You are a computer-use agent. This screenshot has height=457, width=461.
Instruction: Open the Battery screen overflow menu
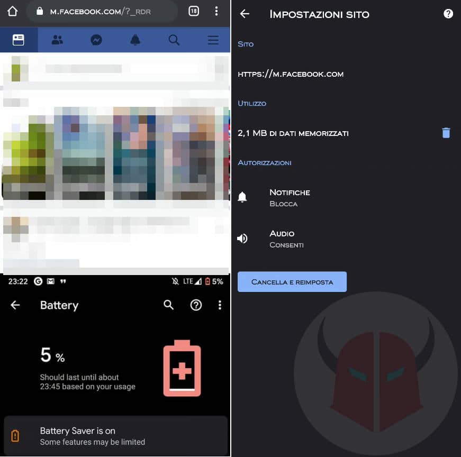(x=220, y=305)
